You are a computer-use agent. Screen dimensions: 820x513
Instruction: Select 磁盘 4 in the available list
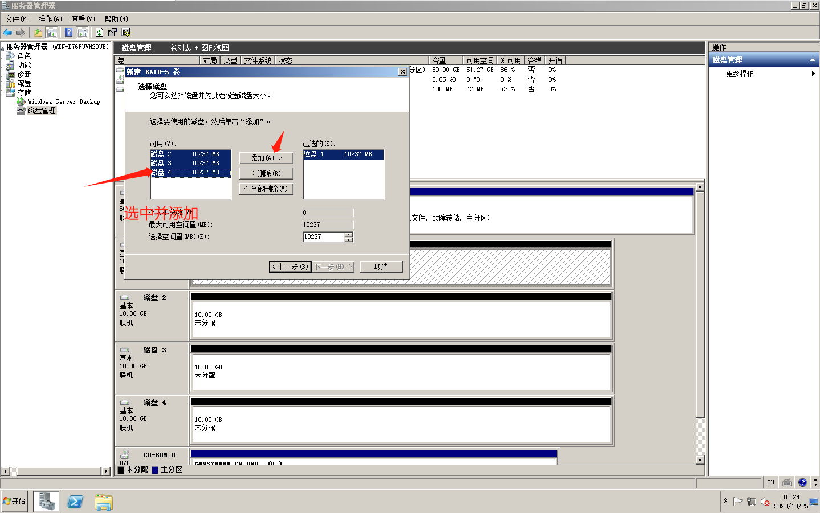pos(190,172)
